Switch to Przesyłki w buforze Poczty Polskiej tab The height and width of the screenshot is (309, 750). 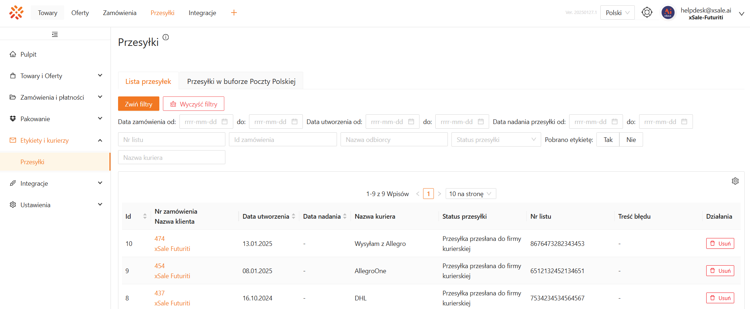tap(241, 81)
